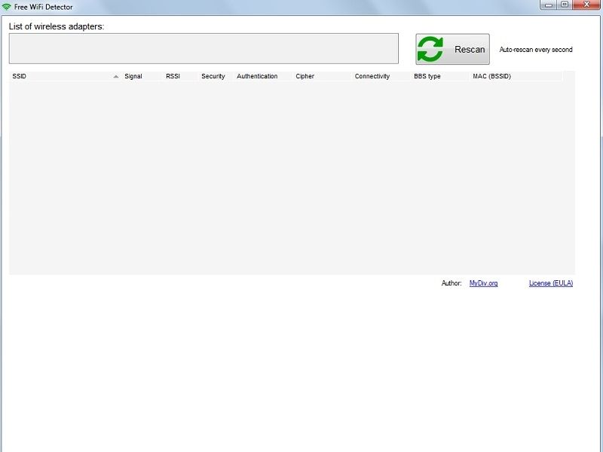Minimize the Free WiFi Detector window
Viewport: 603px width, 452px height.
[x=549, y=5]
